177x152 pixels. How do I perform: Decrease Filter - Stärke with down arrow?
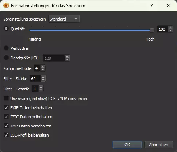pyautogui.click(x=43, y=80)
